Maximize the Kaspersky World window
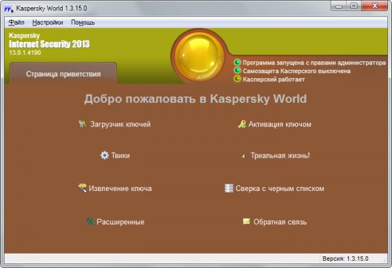 (353, 6)
